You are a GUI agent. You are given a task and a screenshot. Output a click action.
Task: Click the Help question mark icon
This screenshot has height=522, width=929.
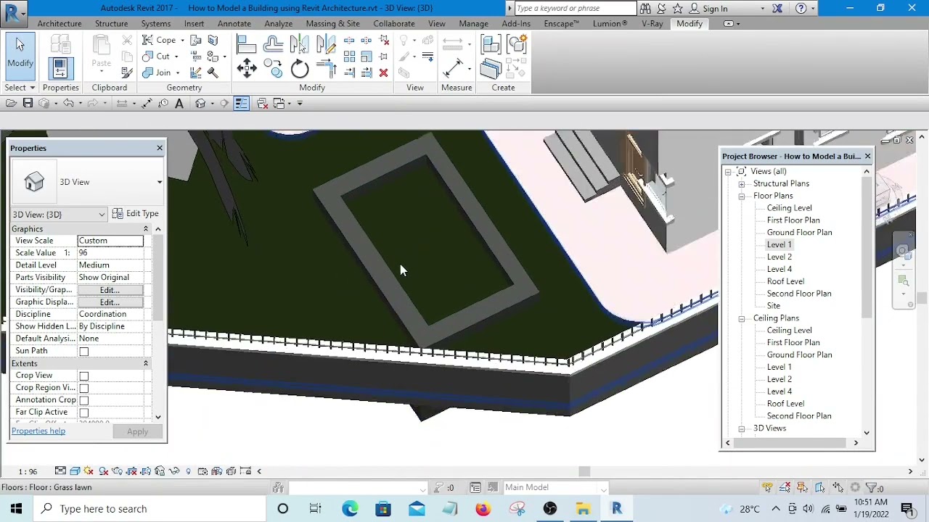801,9
